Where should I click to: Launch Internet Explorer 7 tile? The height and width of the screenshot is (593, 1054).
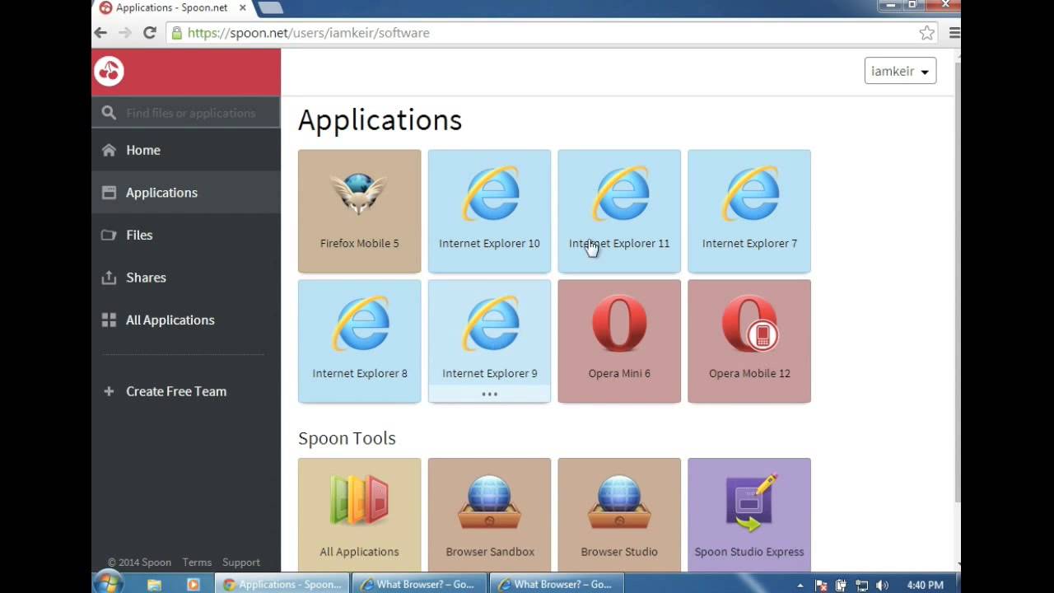coord(749,211)
